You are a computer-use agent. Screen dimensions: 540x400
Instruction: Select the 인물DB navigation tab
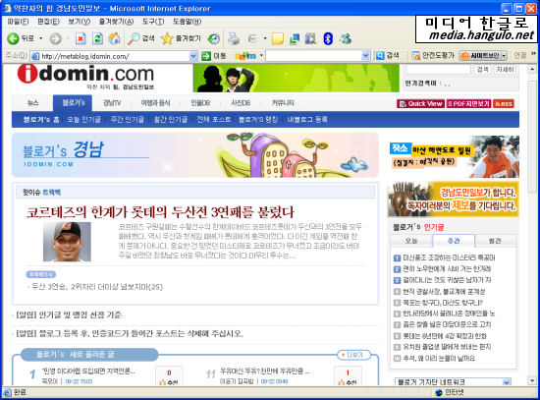[200, 103]
